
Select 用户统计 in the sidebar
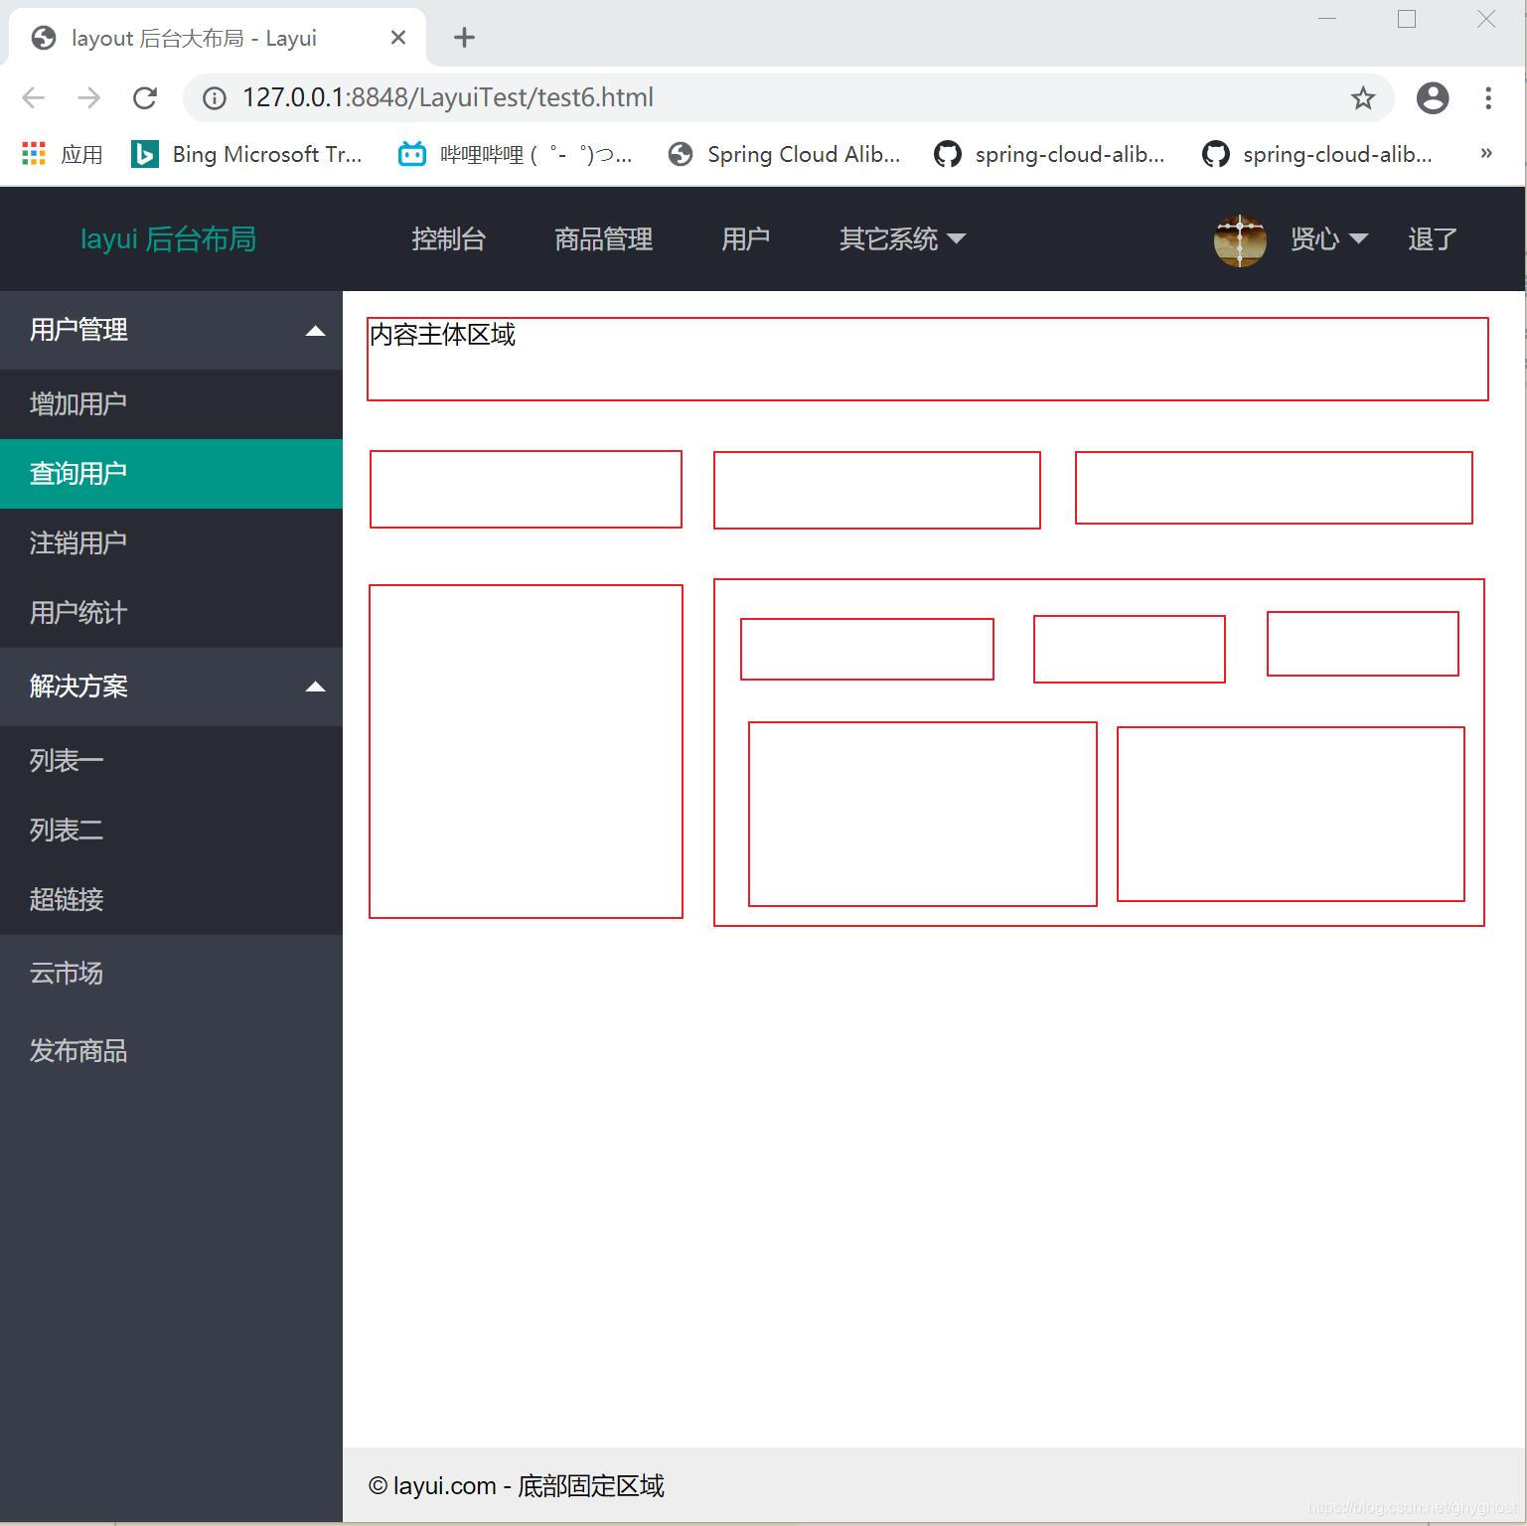tap(171, 613)
